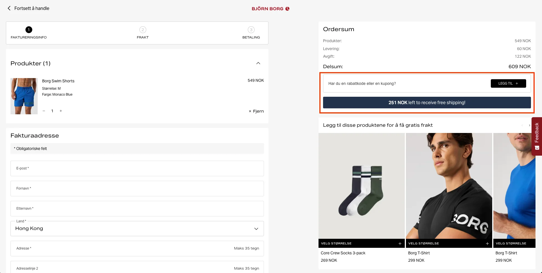The image size is (542, 273).
Task: Click the 269 NOK socks price
Action: click(329, 260)
